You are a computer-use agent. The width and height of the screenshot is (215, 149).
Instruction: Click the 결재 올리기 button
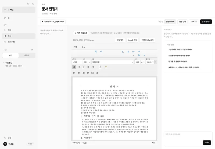click(206, 22)
